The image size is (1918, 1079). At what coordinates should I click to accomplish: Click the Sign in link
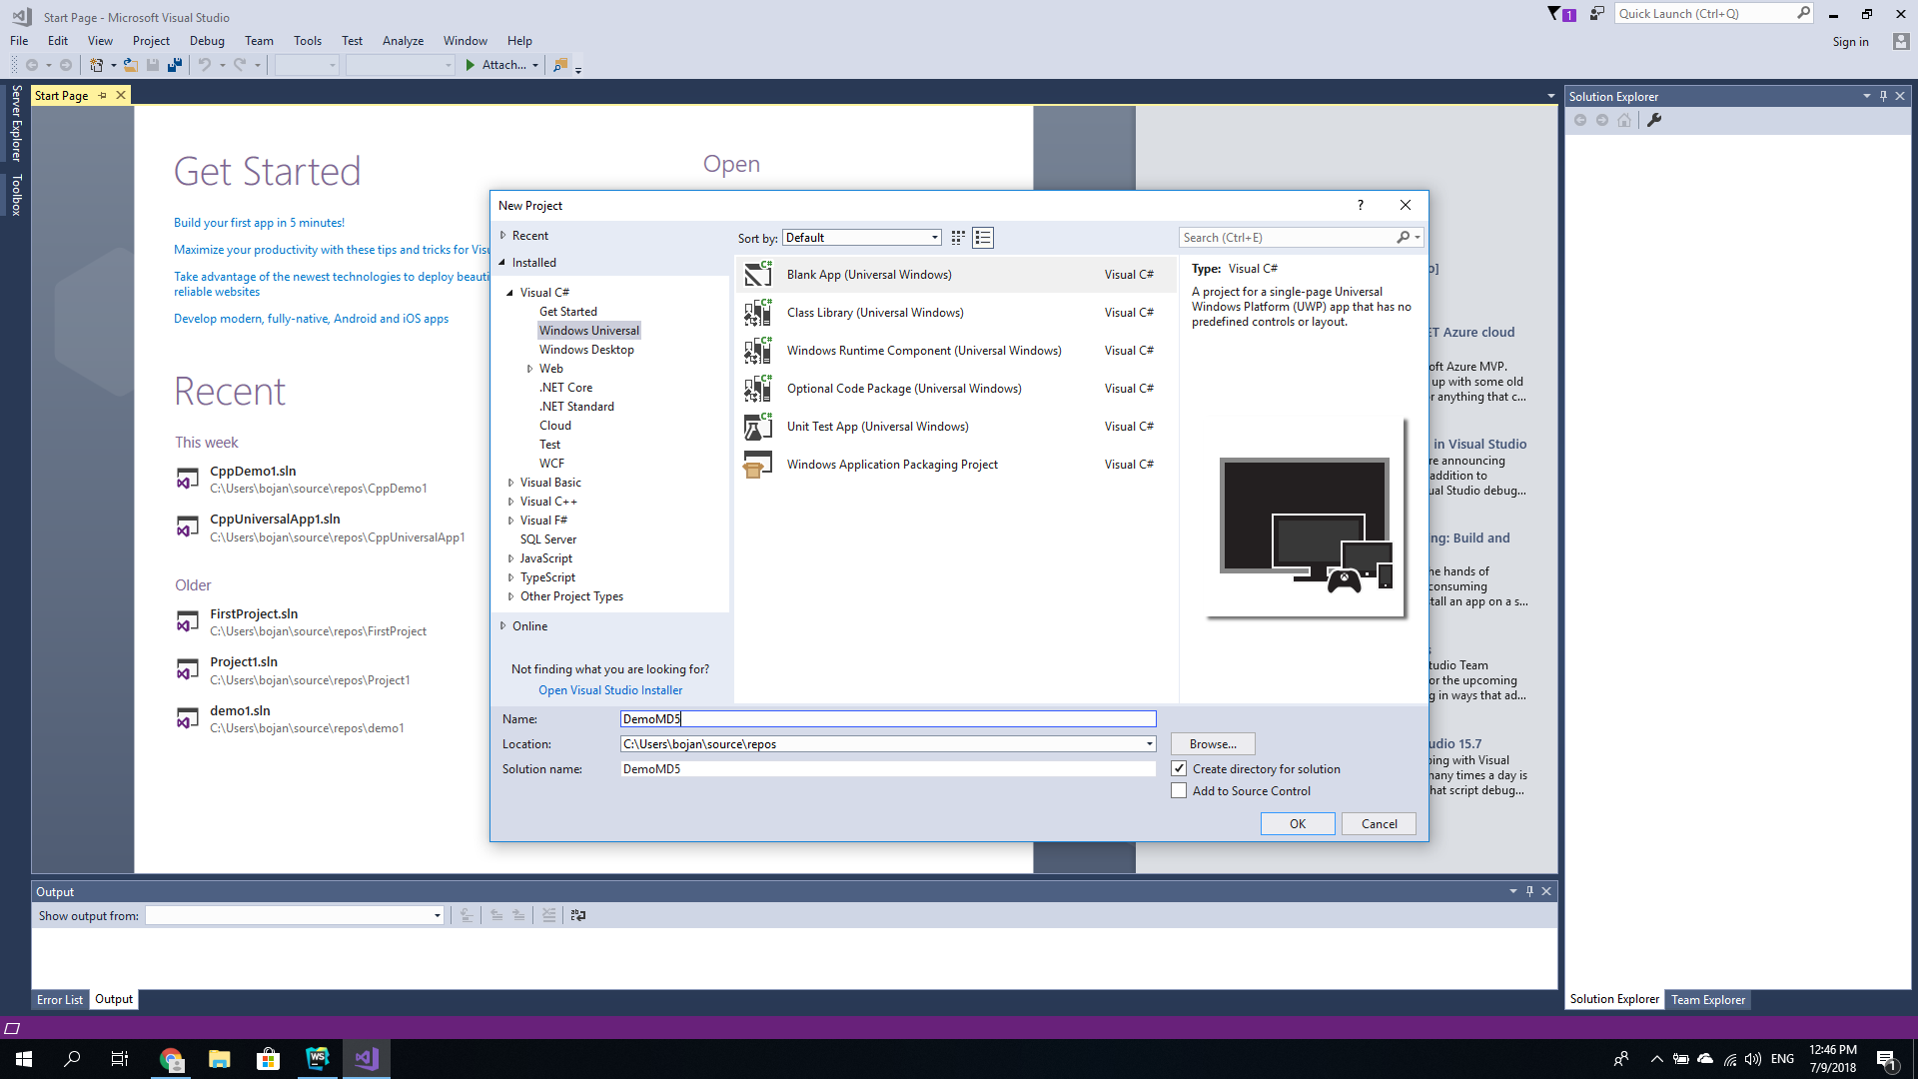coord(1850,42)
